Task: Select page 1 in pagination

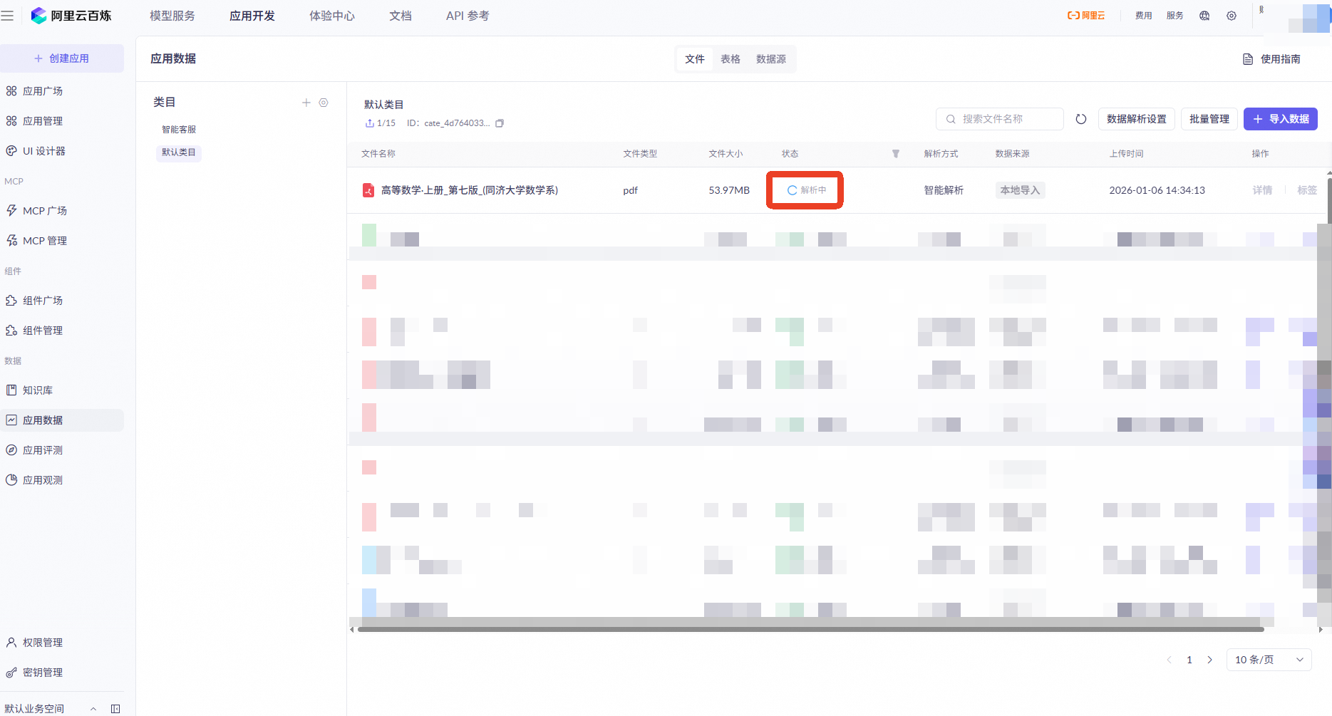Action: point(1189,660)
